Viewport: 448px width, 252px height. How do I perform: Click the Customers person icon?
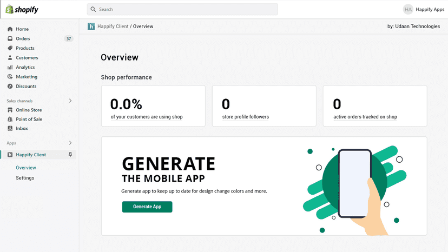coord(10,57)
